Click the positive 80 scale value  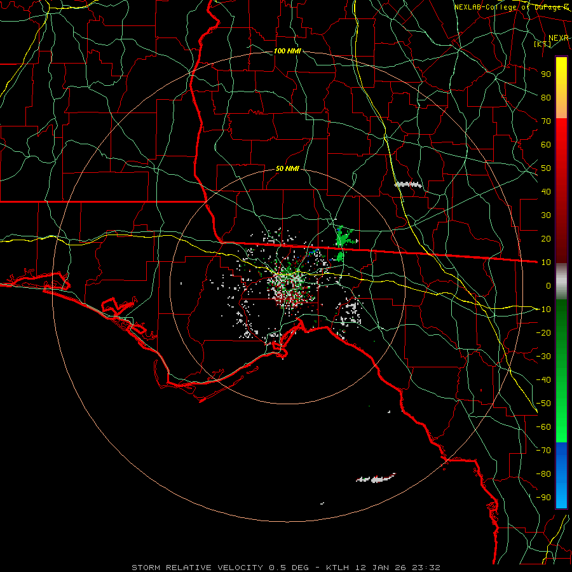click(x=546, y=97)
